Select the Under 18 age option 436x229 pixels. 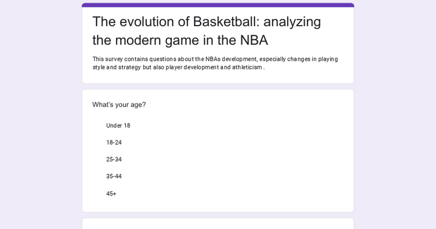click(x=118, y=125)
